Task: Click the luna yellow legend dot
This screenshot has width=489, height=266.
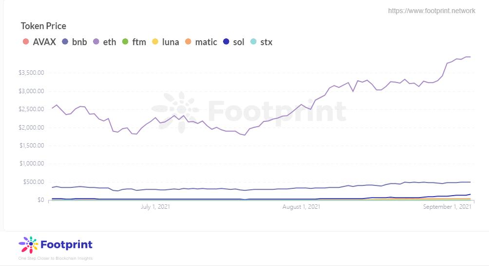Action: [155, 42]
